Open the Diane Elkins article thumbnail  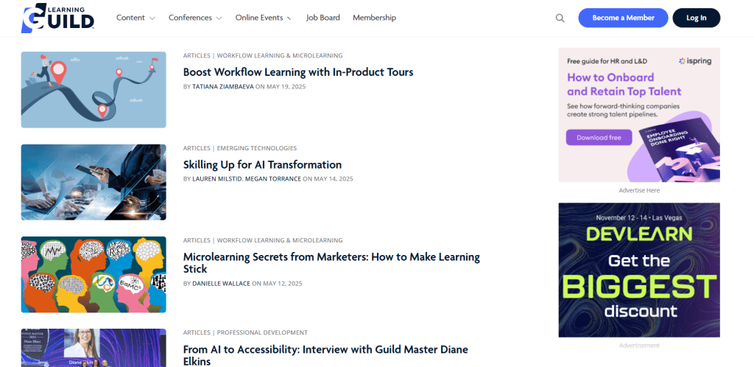[94, 348]
